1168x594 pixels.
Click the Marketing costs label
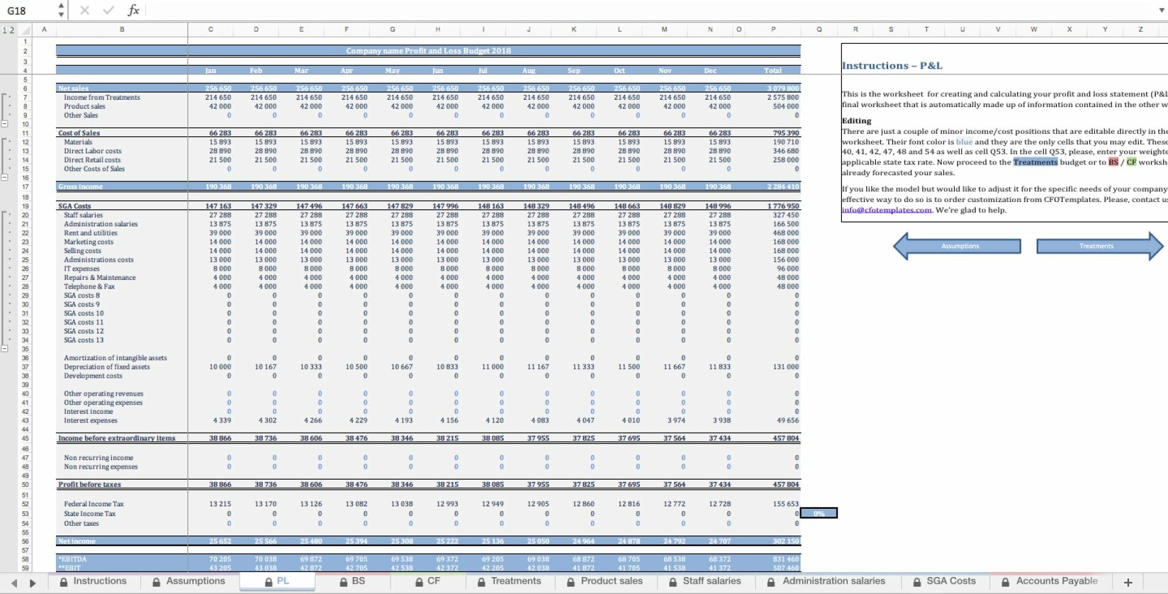[89, 242]
